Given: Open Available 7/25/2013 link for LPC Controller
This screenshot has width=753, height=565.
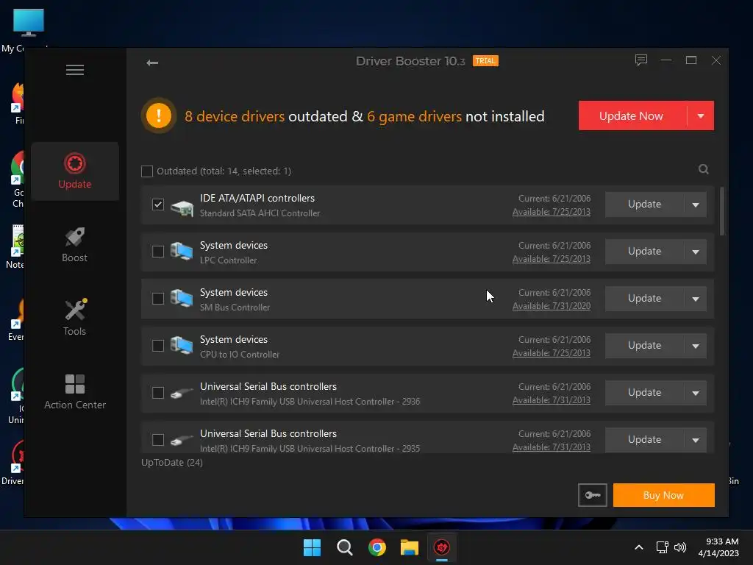Looking at the screenshot, I should point(552,259).
